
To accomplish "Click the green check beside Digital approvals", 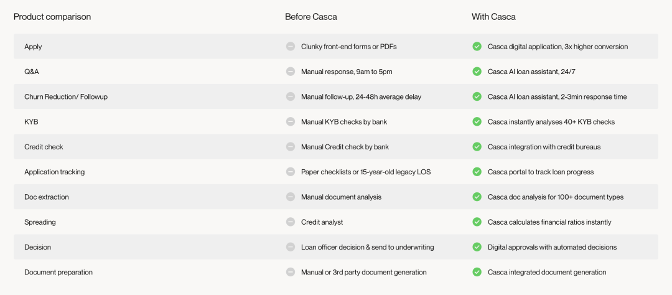I will pos(477,247).
